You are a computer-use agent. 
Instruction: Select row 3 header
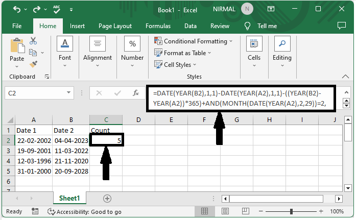pos(8,151)
